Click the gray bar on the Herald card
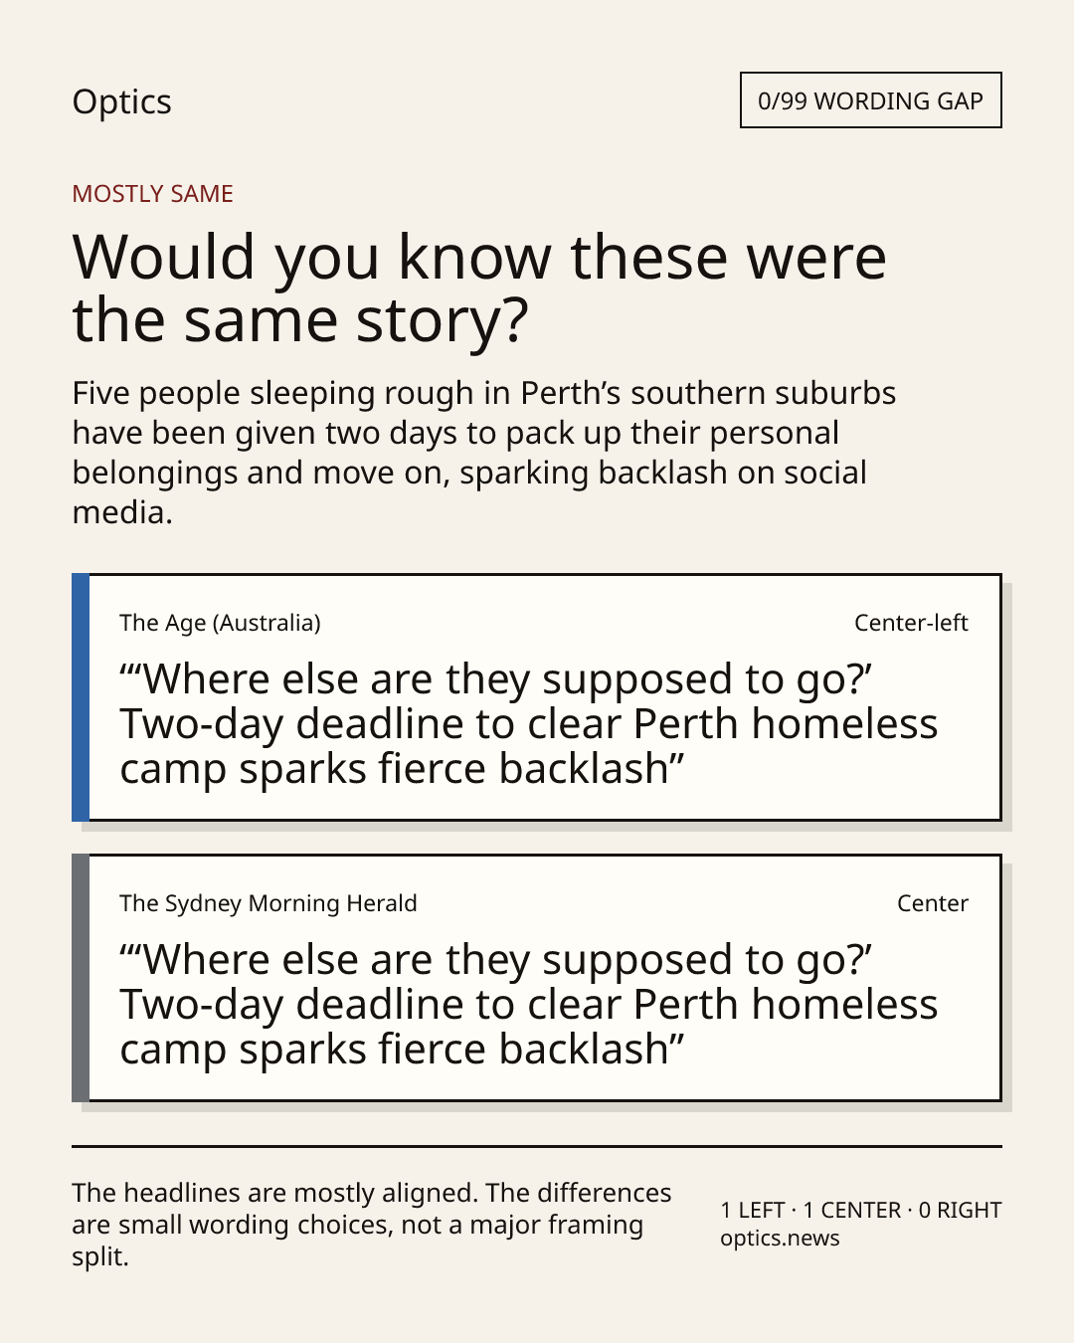Viewport: 1074px width, 1343px height. coord(81,978)
